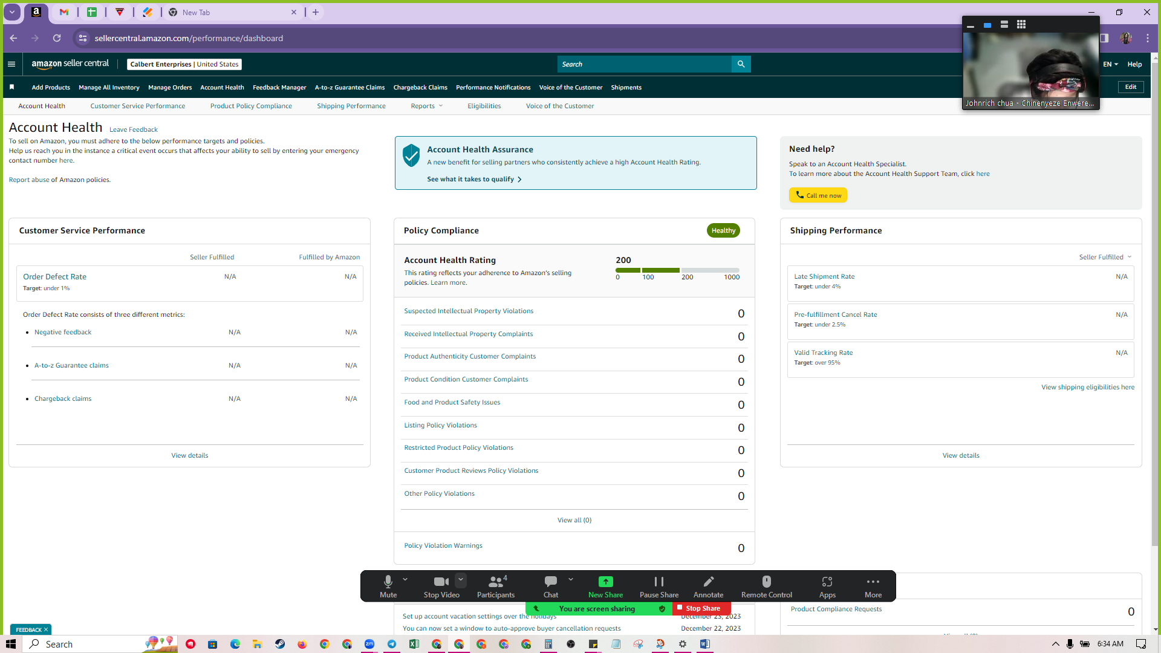Close the FEEDBACK tab with its X
The width and height of the screenshot is (1161, 653).
click(x=45, y=629)
